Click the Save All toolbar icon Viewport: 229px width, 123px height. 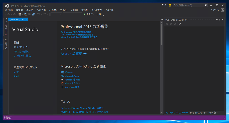point(33,14)
